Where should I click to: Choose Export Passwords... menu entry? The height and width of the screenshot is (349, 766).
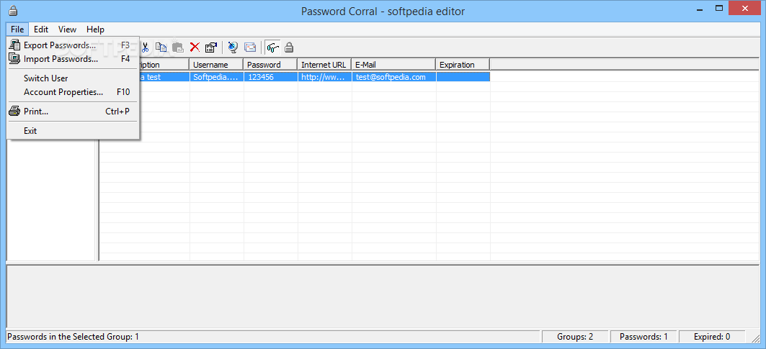click(74, 45)
